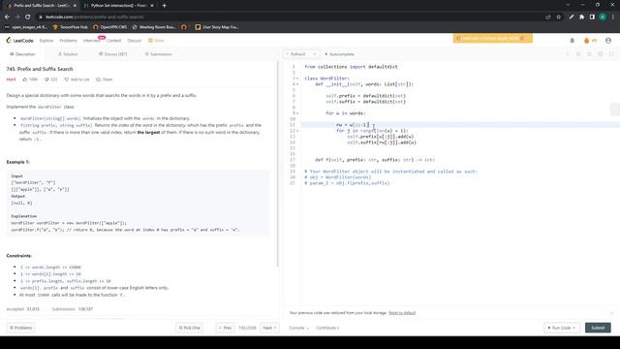Open the Contest nav menu item
Image resolution: width=620 pixels, height=349 pixels.
point(114,41)
